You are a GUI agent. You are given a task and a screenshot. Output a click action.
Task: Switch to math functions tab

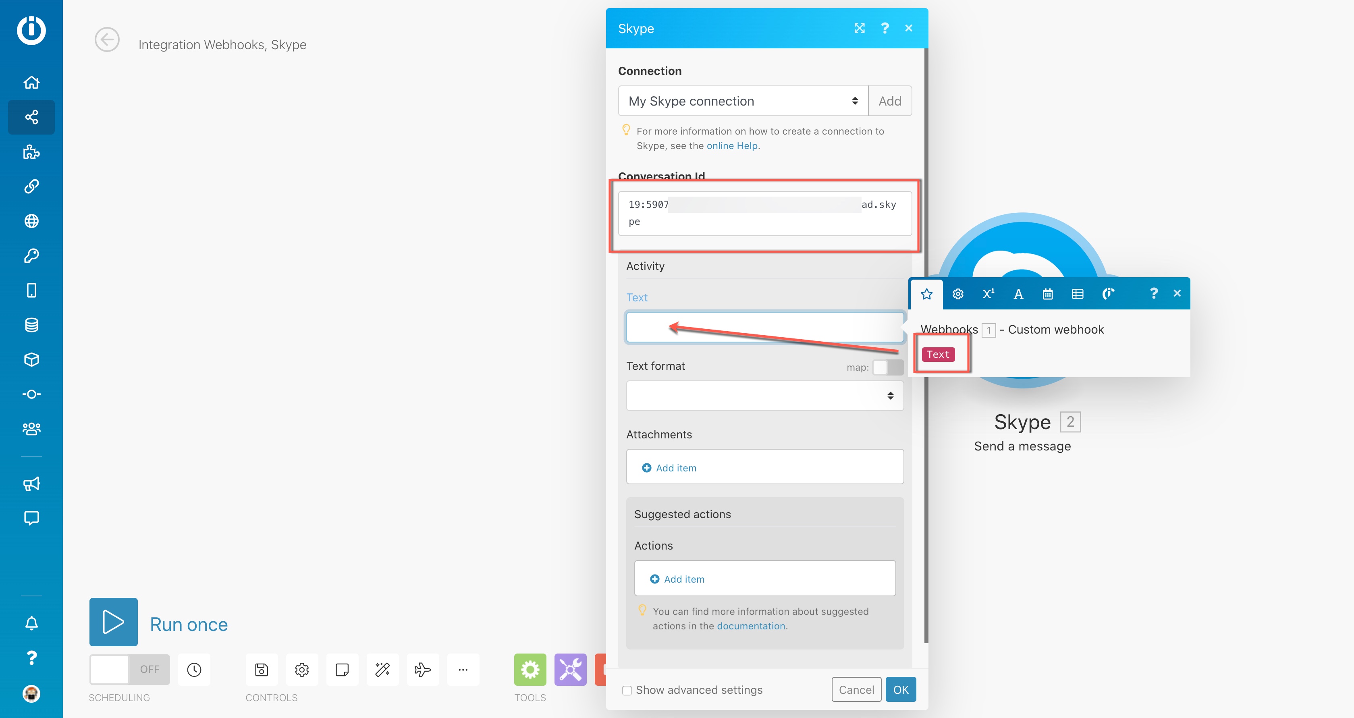pyautogui.click(x=988, y=294)
